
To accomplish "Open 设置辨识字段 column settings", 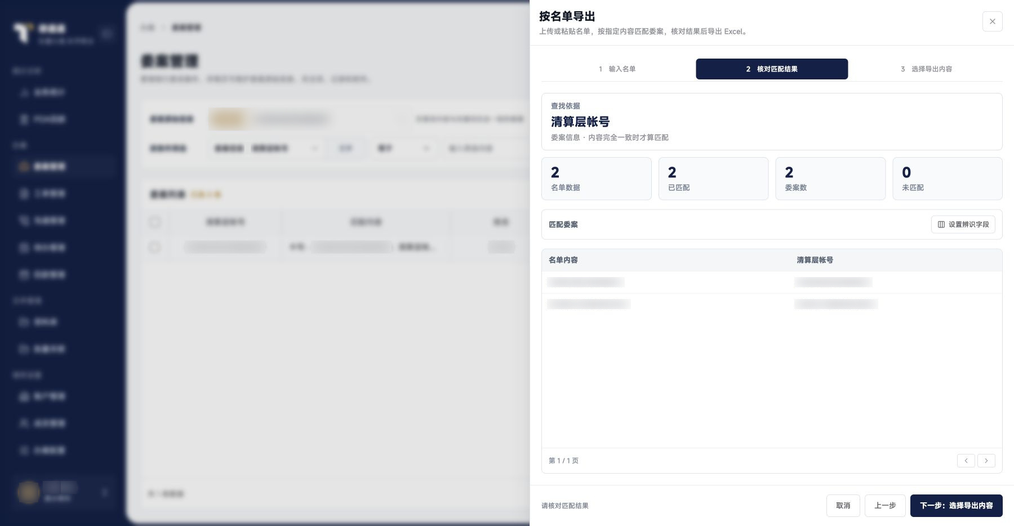I will click(963, 224).
